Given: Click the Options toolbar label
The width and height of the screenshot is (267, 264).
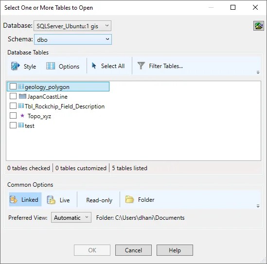Looking at the screenshot, I should point(69,67).
